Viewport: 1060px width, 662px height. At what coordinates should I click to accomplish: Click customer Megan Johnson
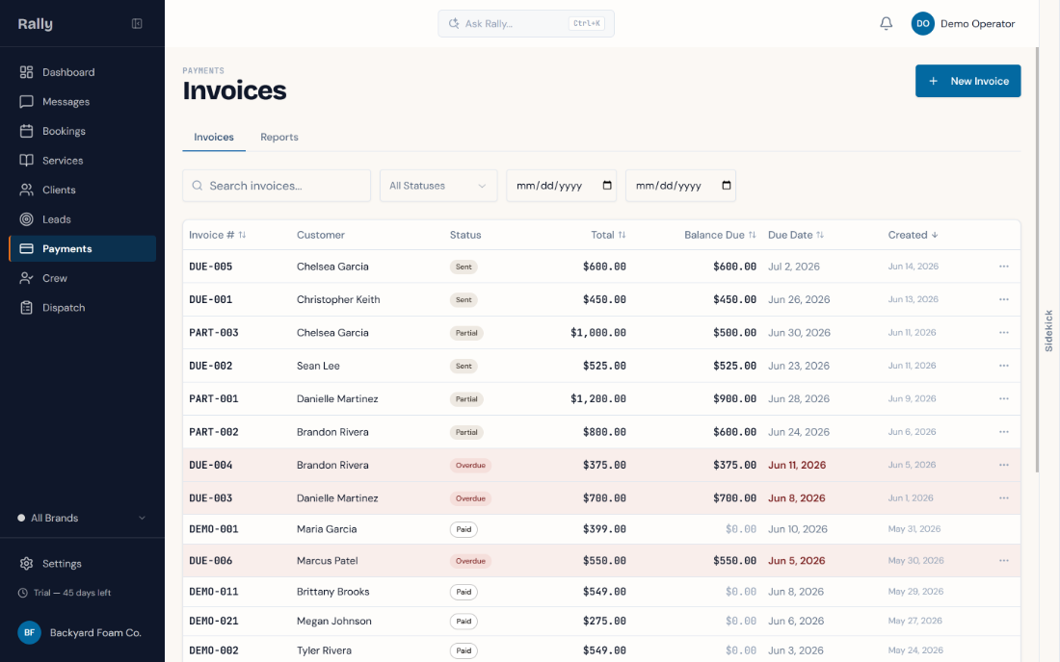pos(334,621)
